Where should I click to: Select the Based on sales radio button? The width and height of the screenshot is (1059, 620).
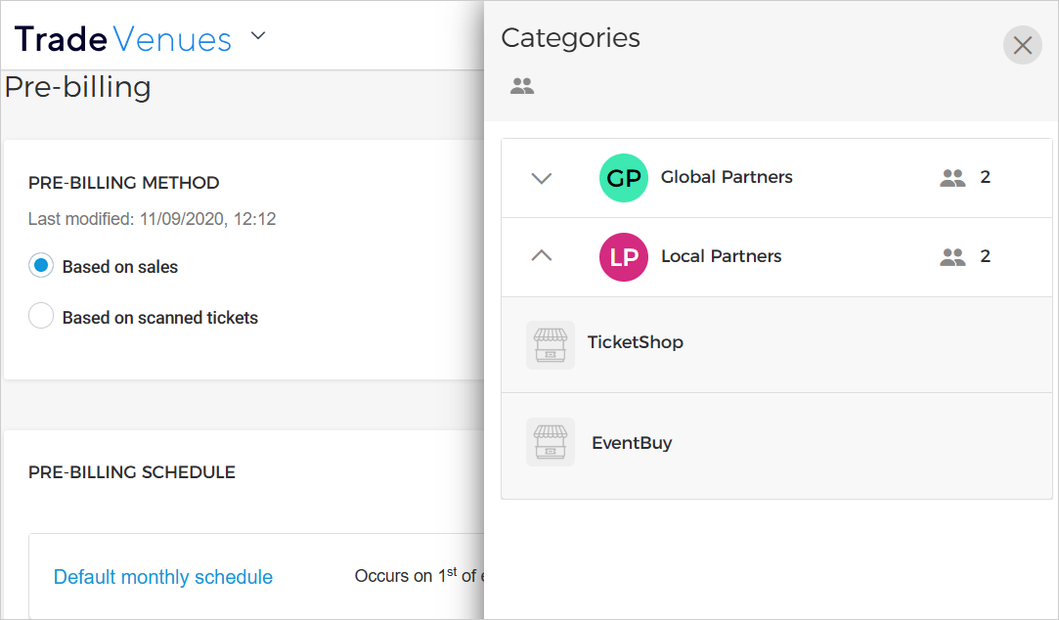pos(41,266)
